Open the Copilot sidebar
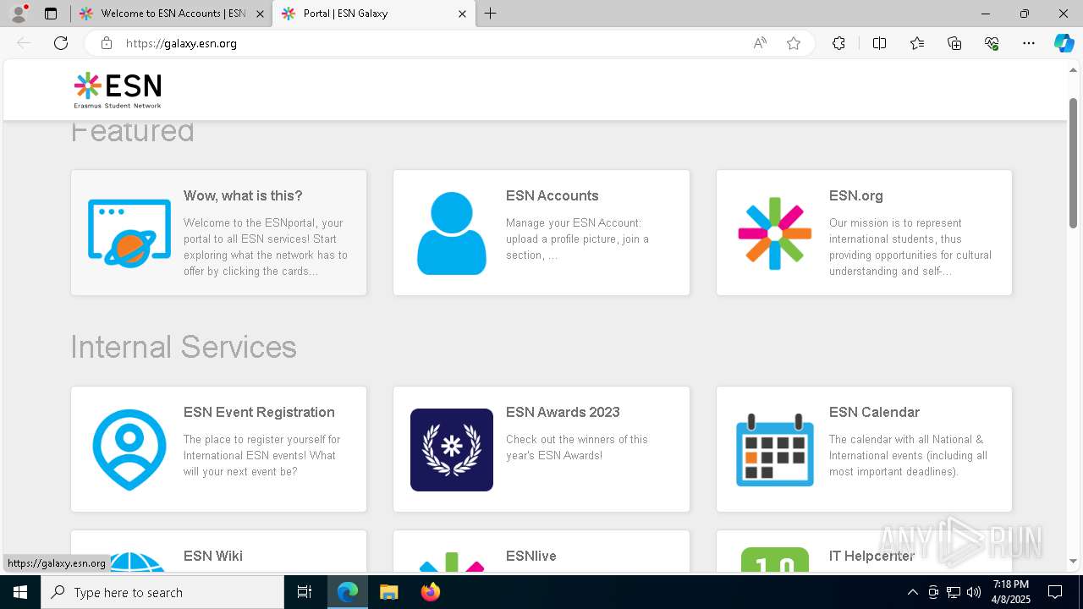 point(1064,43)
